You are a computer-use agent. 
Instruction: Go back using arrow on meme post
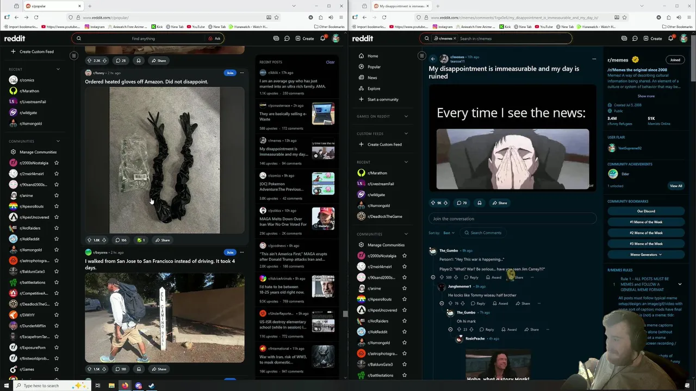pyautogui.click(x=433, y=59)
